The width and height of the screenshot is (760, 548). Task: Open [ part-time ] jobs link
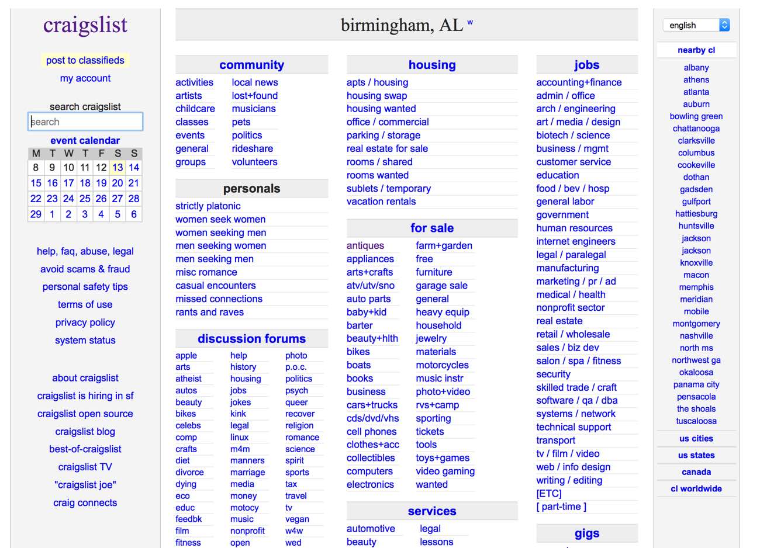(x=561, y=507)
